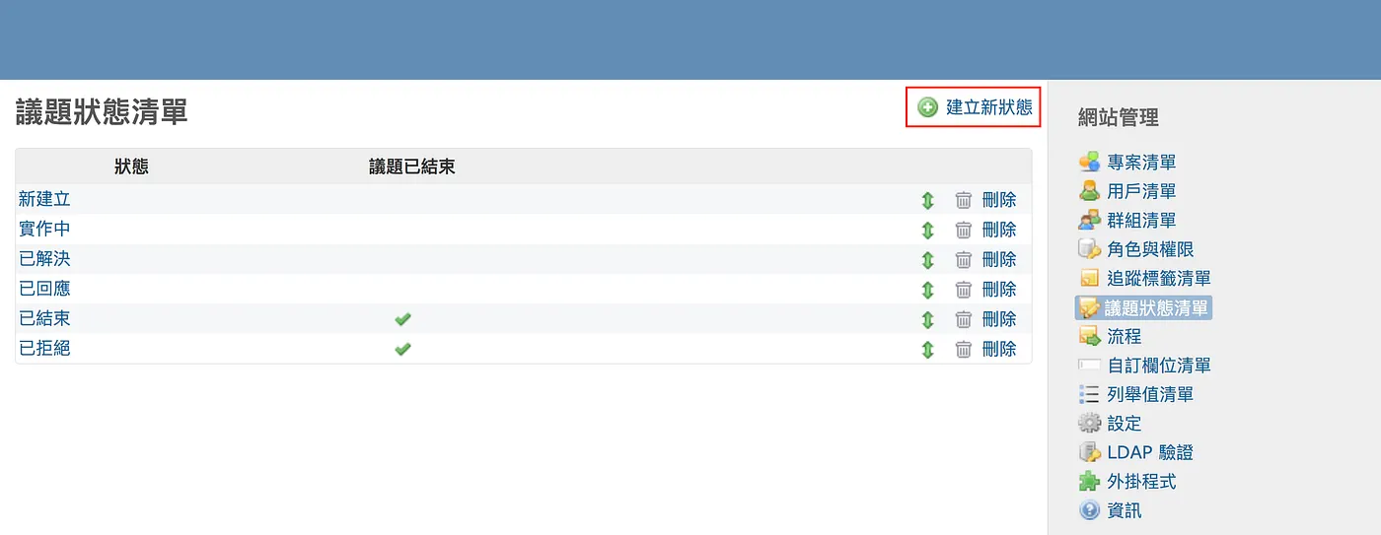Click the 角色與權限 sidebar icon
This screenshot has height=535, width=1381.
[1089, 249]
